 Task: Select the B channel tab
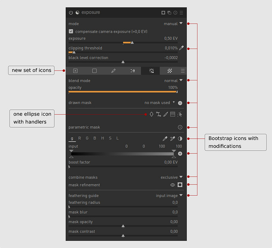click(95, 138)
